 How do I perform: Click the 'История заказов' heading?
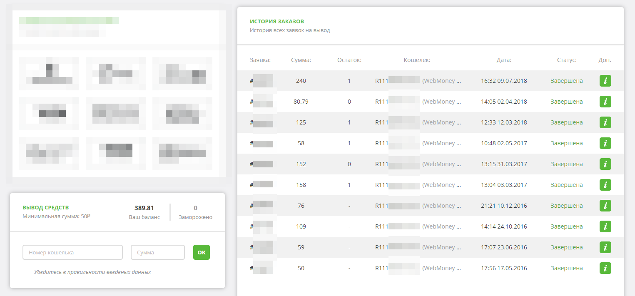pyautogui.click(x=276, y=21)
